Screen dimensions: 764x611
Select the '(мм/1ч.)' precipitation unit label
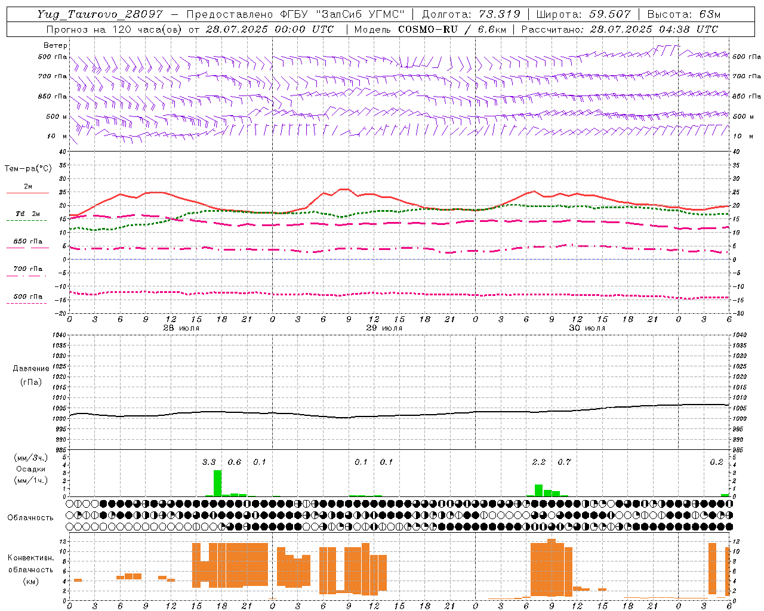pyautogui.click(x=31, y=480)
